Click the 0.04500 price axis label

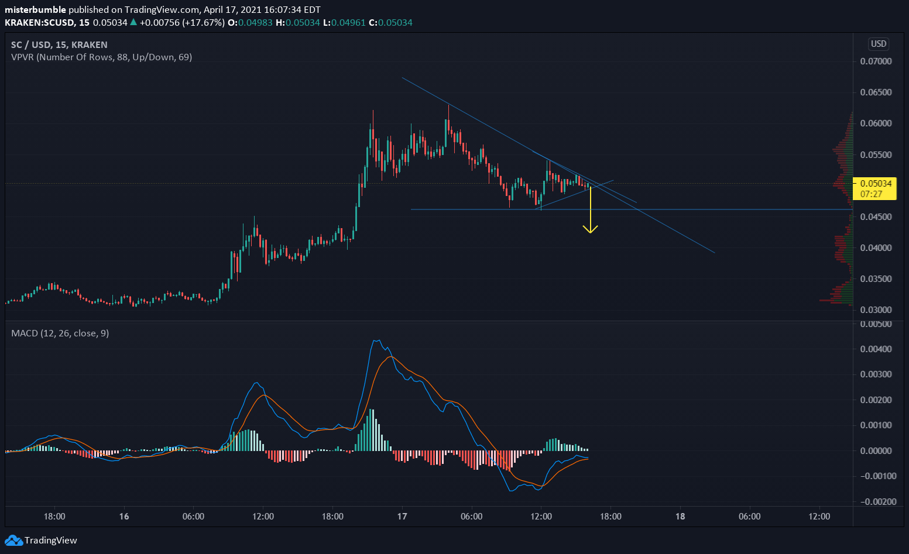876,217
